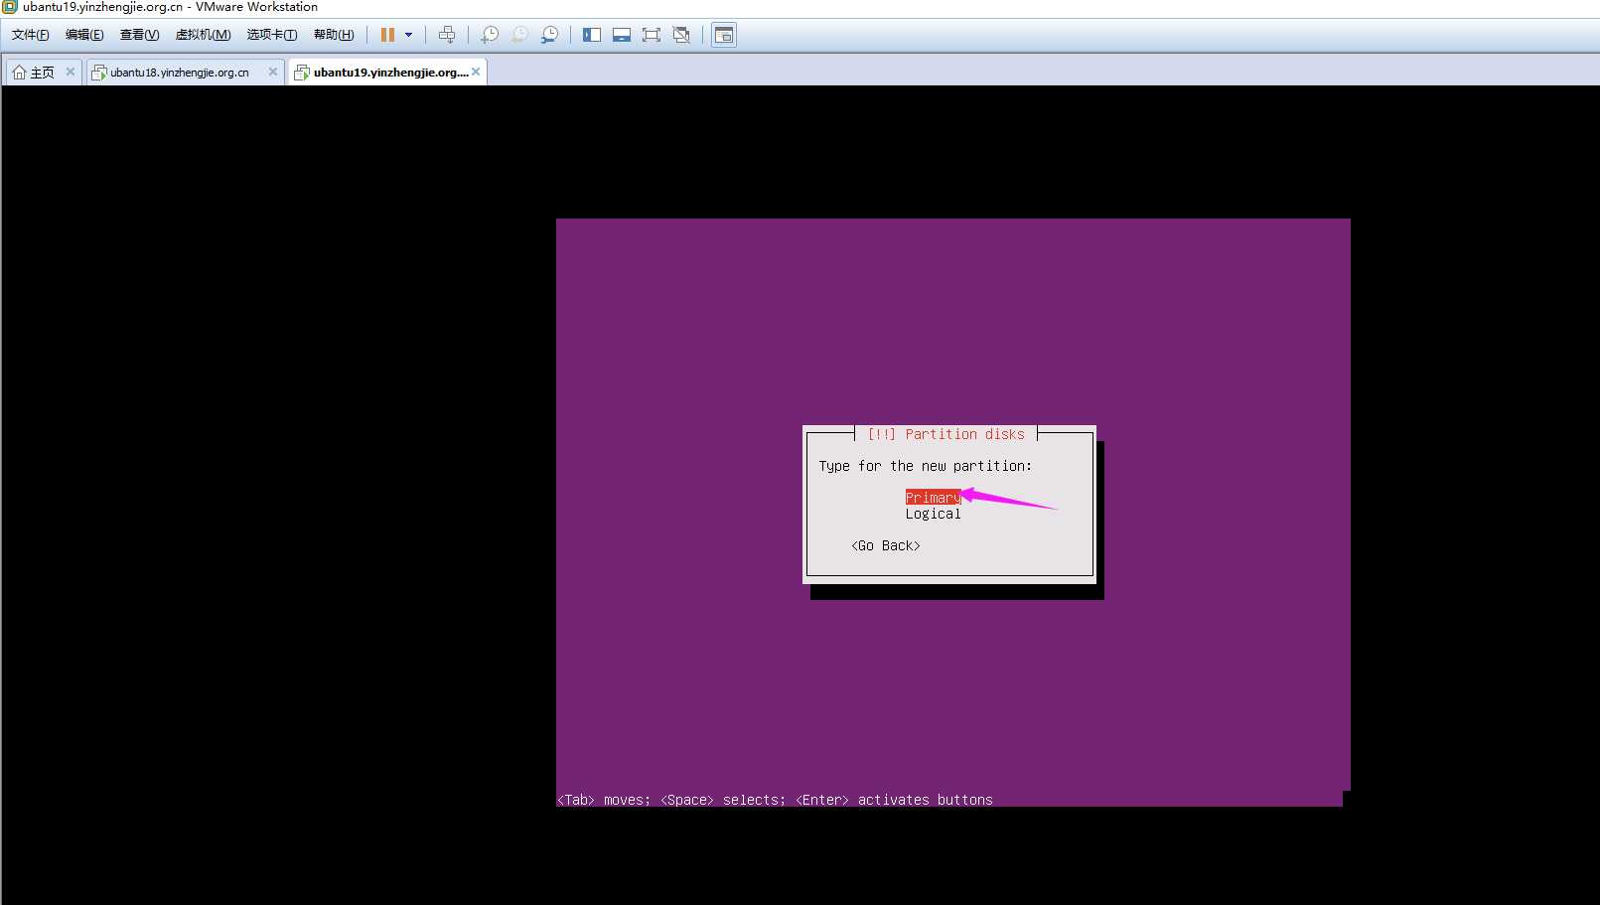The height and width of the screenshot is (905, 1600).
Task: Toggle the thumbnail bar icon
Action: (622, 35)
